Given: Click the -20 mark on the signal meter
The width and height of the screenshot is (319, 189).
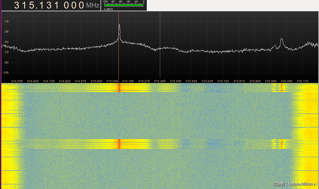Looking at the screenshot, I should tap(136, 1).
